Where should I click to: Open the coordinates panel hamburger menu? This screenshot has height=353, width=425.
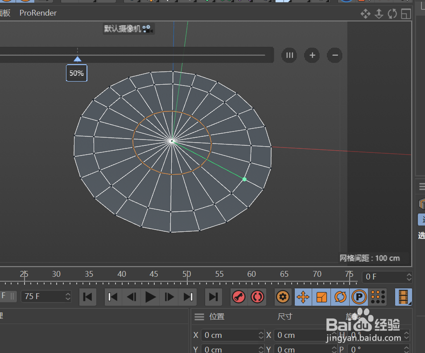click(x=199, y=317)
